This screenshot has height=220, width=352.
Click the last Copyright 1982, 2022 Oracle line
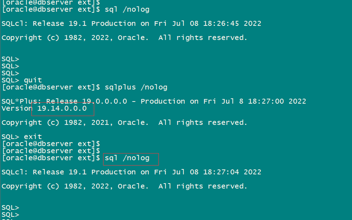(124, 186)
